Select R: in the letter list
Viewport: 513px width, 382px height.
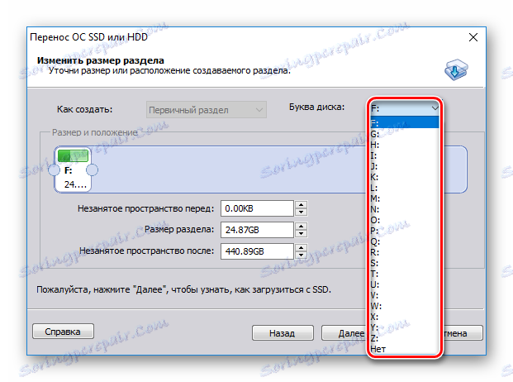tap(405, 252)
